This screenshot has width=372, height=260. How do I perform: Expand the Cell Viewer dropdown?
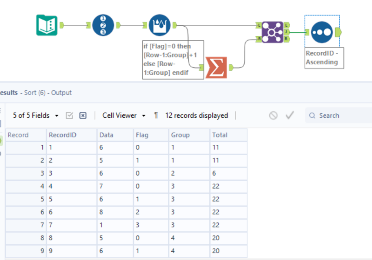124,115
